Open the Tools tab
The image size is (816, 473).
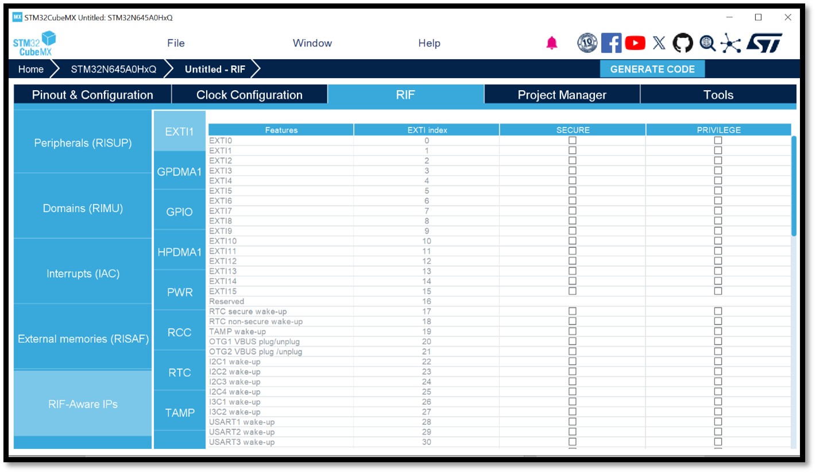718,95
